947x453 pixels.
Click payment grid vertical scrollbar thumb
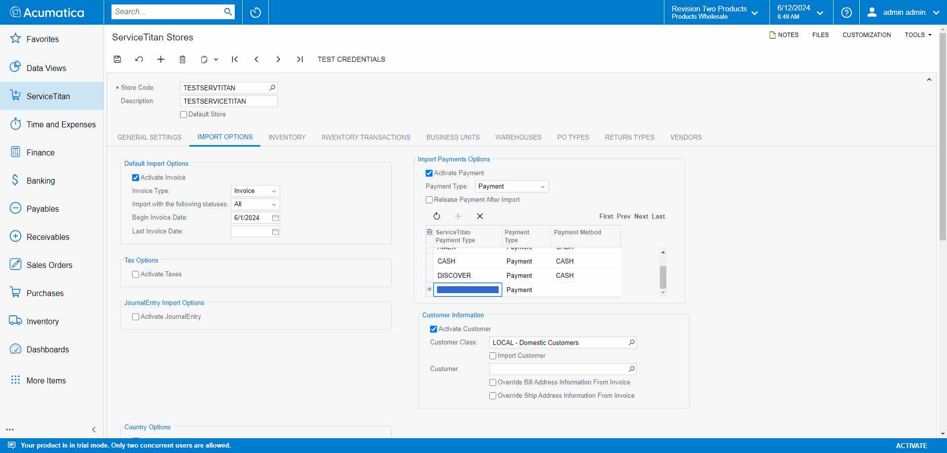click(663, 277)
